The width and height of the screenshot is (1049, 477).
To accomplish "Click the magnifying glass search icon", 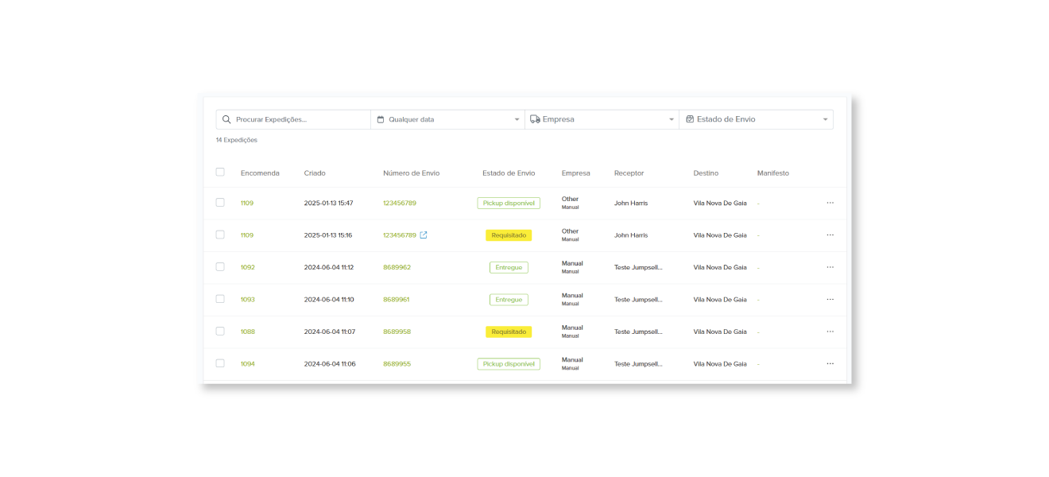I will tap(226, 119).
